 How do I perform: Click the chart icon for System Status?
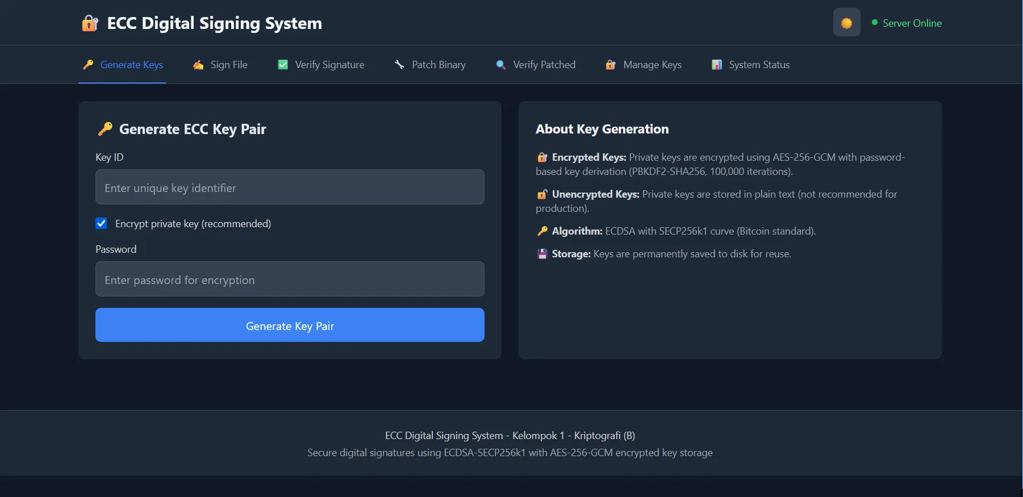point(717,65)
